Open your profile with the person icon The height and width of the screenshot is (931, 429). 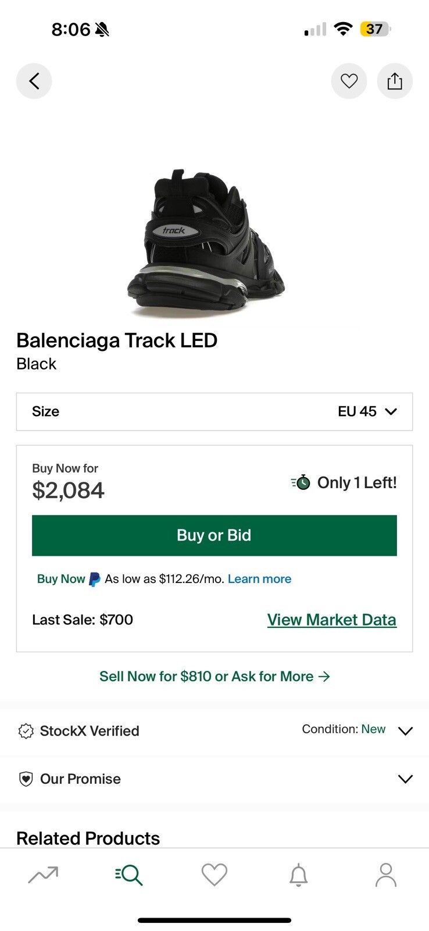pyautogui.click(x=385, y=874)
